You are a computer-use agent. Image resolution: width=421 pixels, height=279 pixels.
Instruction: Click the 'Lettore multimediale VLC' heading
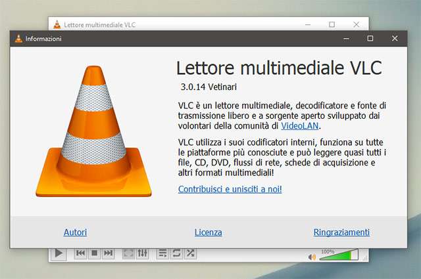point(279,68)
